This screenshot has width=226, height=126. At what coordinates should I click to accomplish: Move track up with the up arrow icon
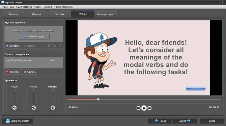[x=55, y=46]
